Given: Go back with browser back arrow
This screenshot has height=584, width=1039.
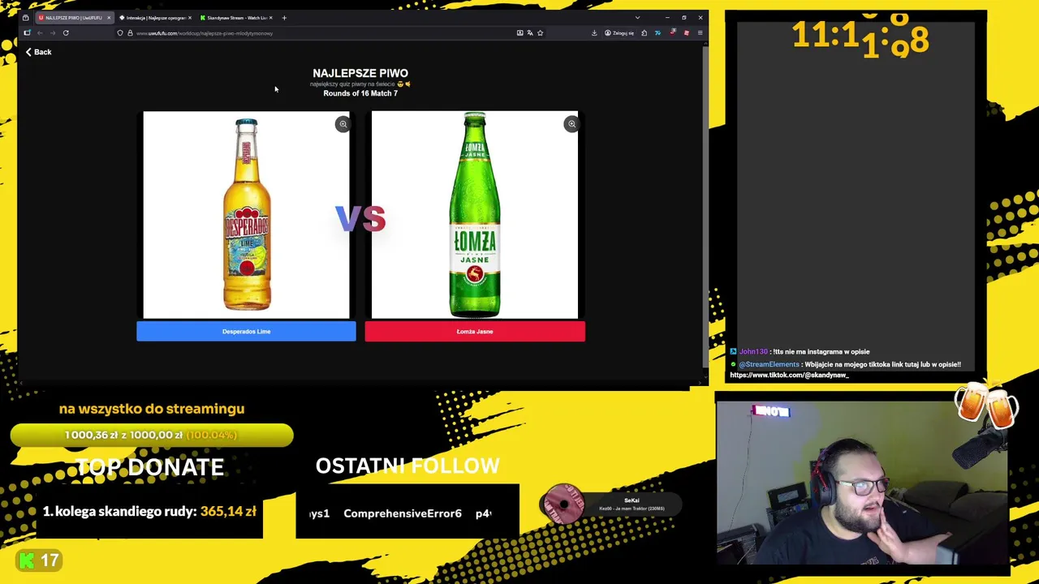Looking at the screenshot, I should point(40,33).
